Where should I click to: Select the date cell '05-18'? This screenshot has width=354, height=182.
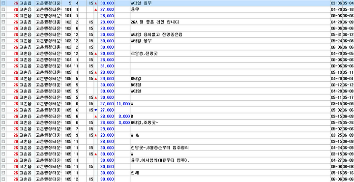pos(348,10)
